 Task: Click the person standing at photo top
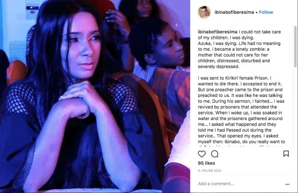[140, 9]
